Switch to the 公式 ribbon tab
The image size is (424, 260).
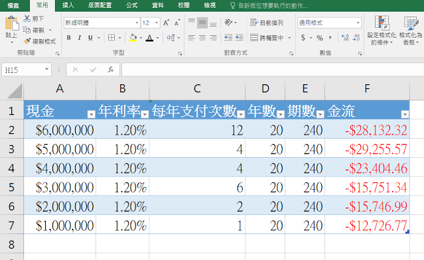coord(131,5)
